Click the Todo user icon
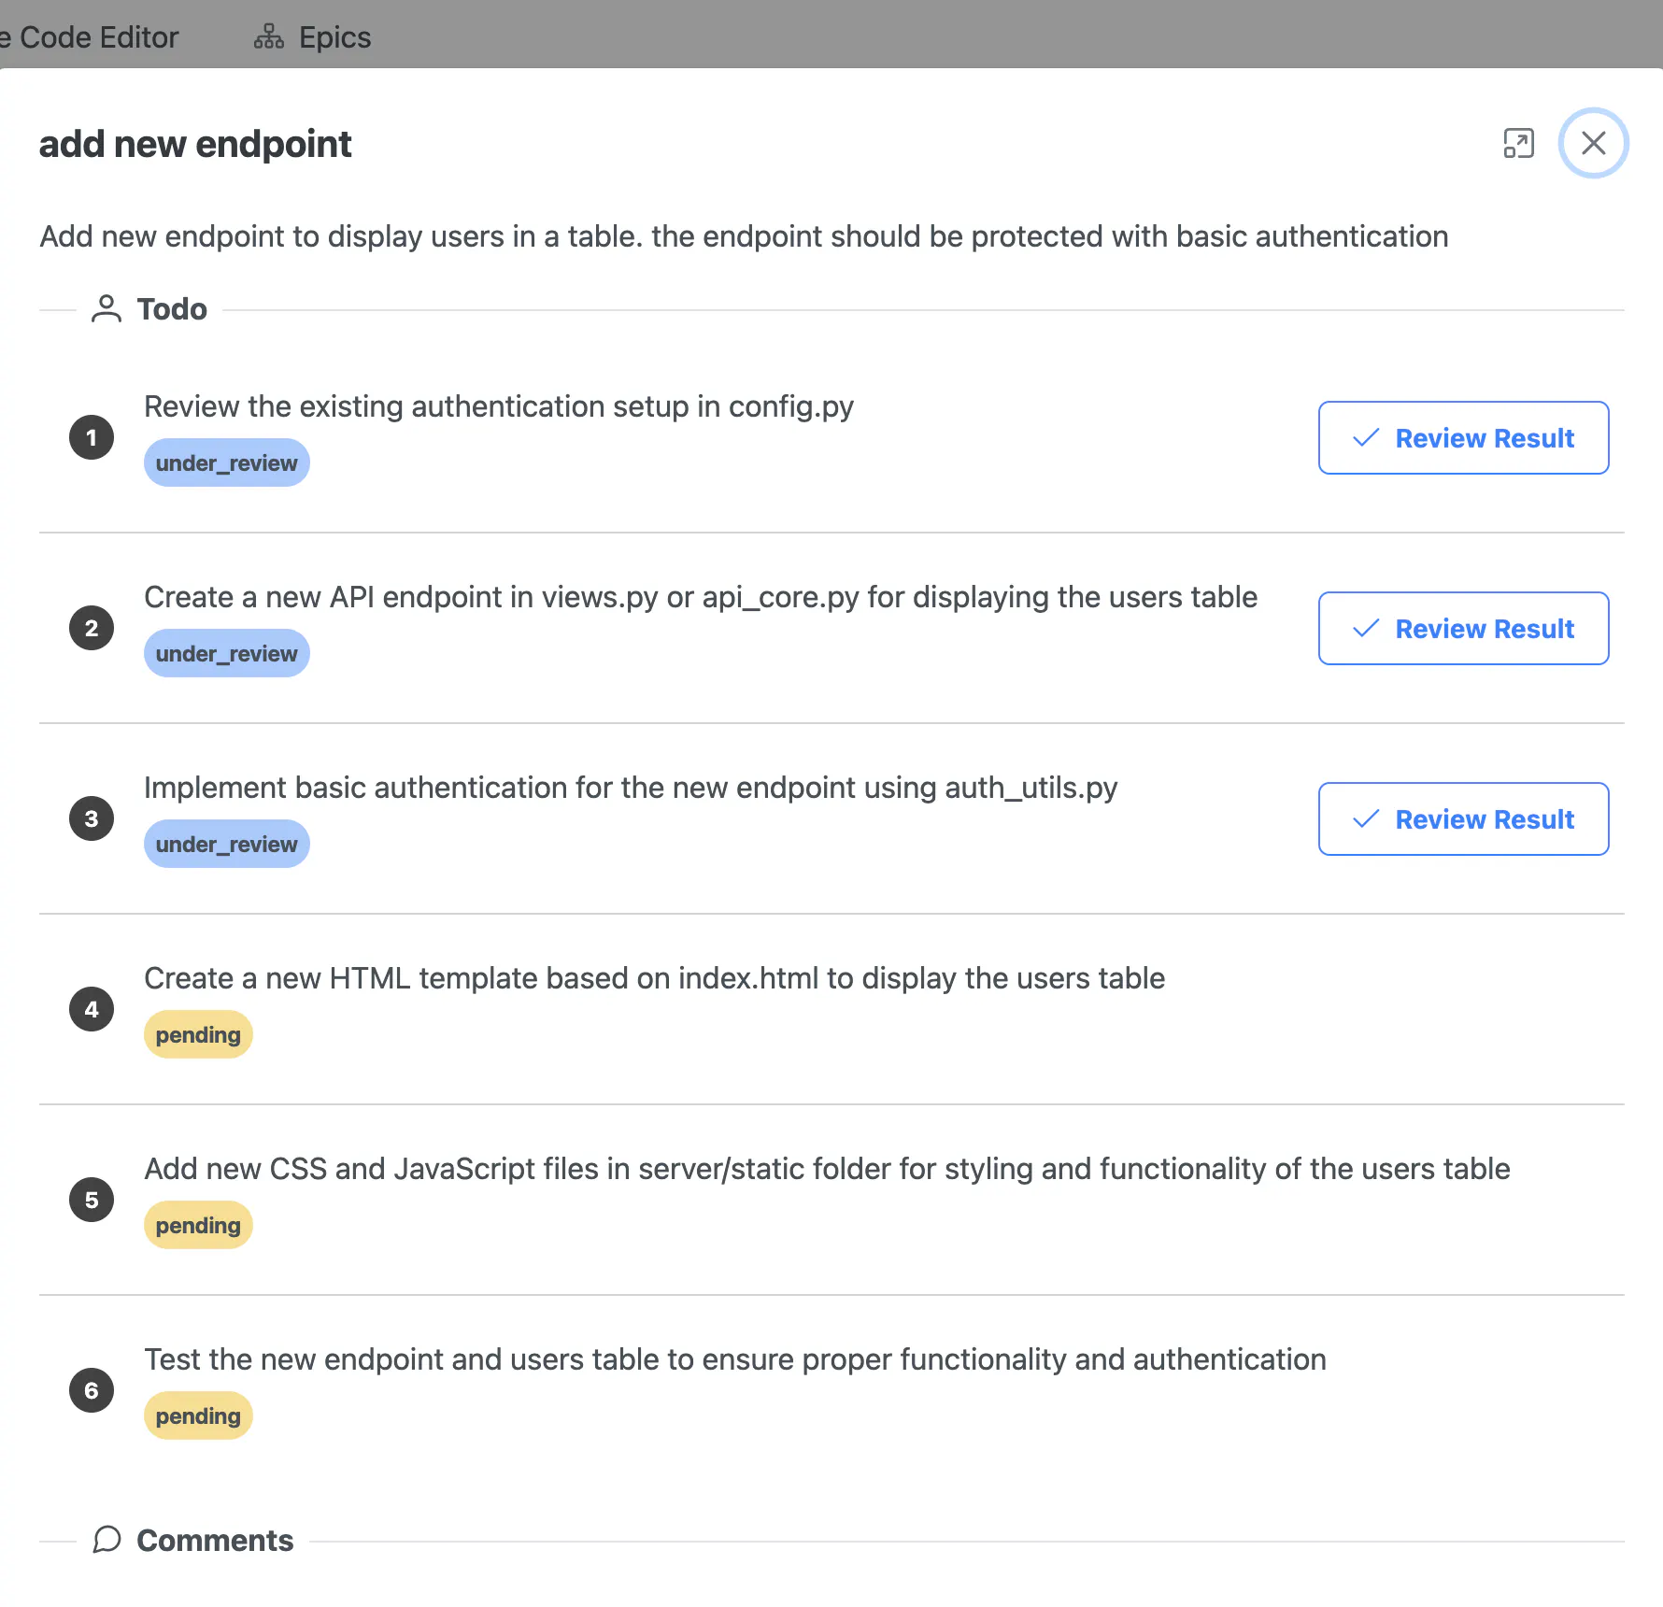This screenshot has height=1607, width=1663. pyautogui.click(x=107, y=309)
